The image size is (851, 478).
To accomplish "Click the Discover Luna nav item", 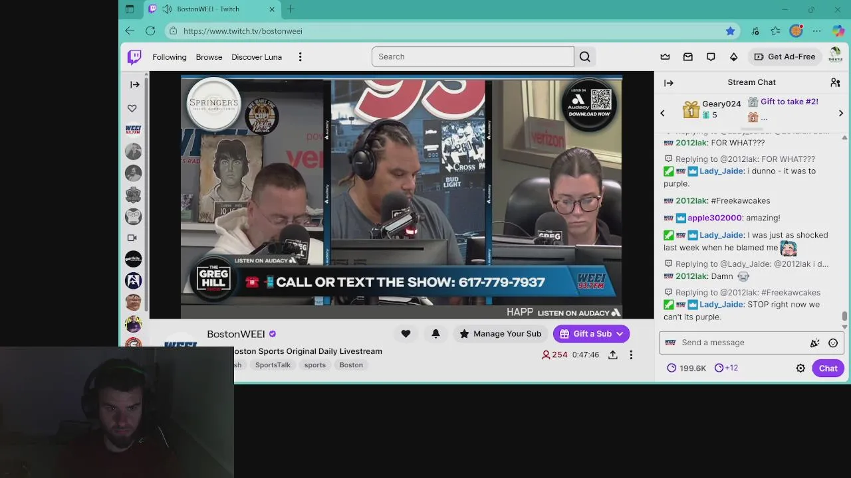I will click(257, 57).
